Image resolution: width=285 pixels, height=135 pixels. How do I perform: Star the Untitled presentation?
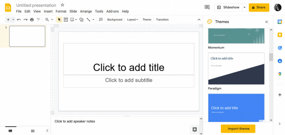tap(62, 5)
